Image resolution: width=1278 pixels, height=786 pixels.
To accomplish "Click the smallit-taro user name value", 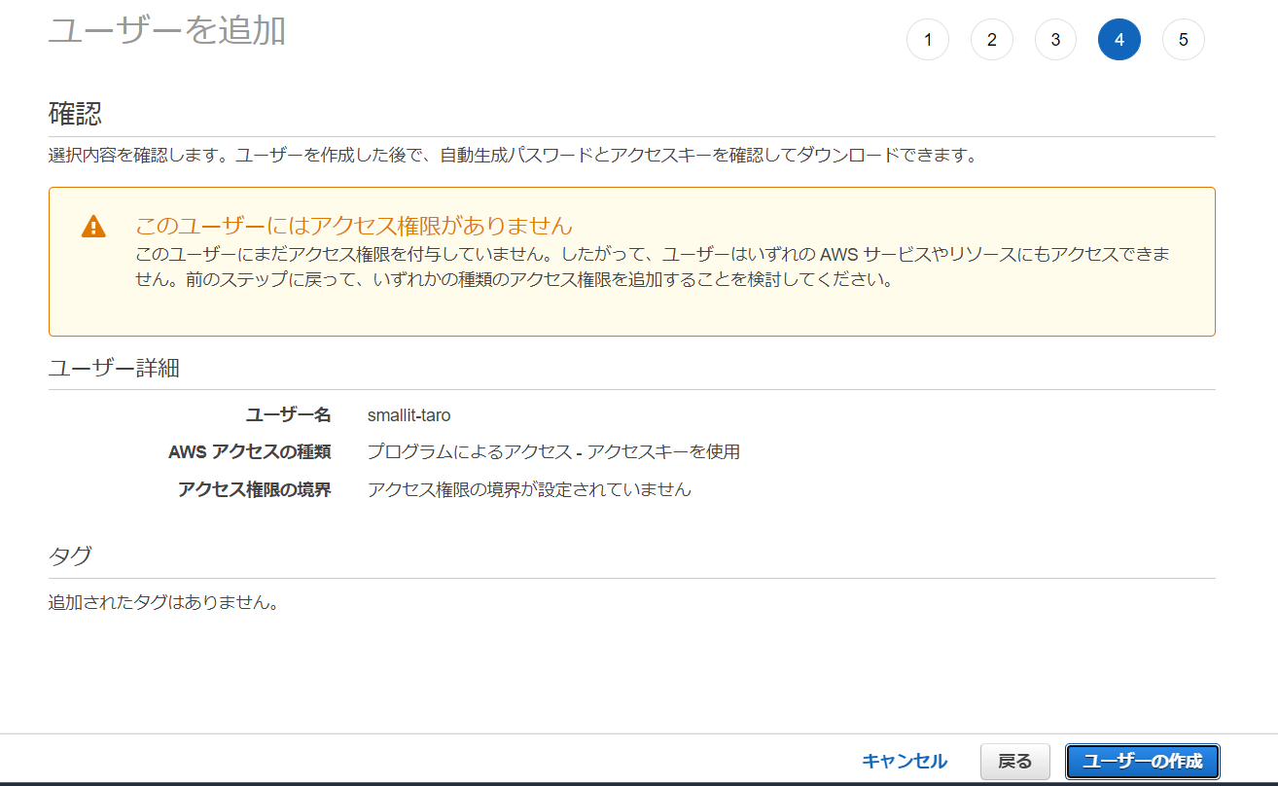I will tap(408, 415).
